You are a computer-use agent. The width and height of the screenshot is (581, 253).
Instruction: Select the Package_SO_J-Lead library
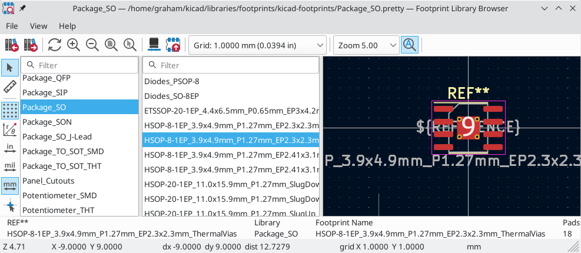(79, 137)
